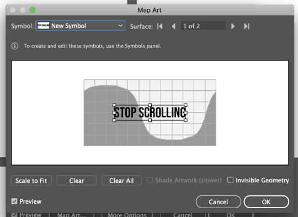Click the Scale to Fit button

pos(31,180)
